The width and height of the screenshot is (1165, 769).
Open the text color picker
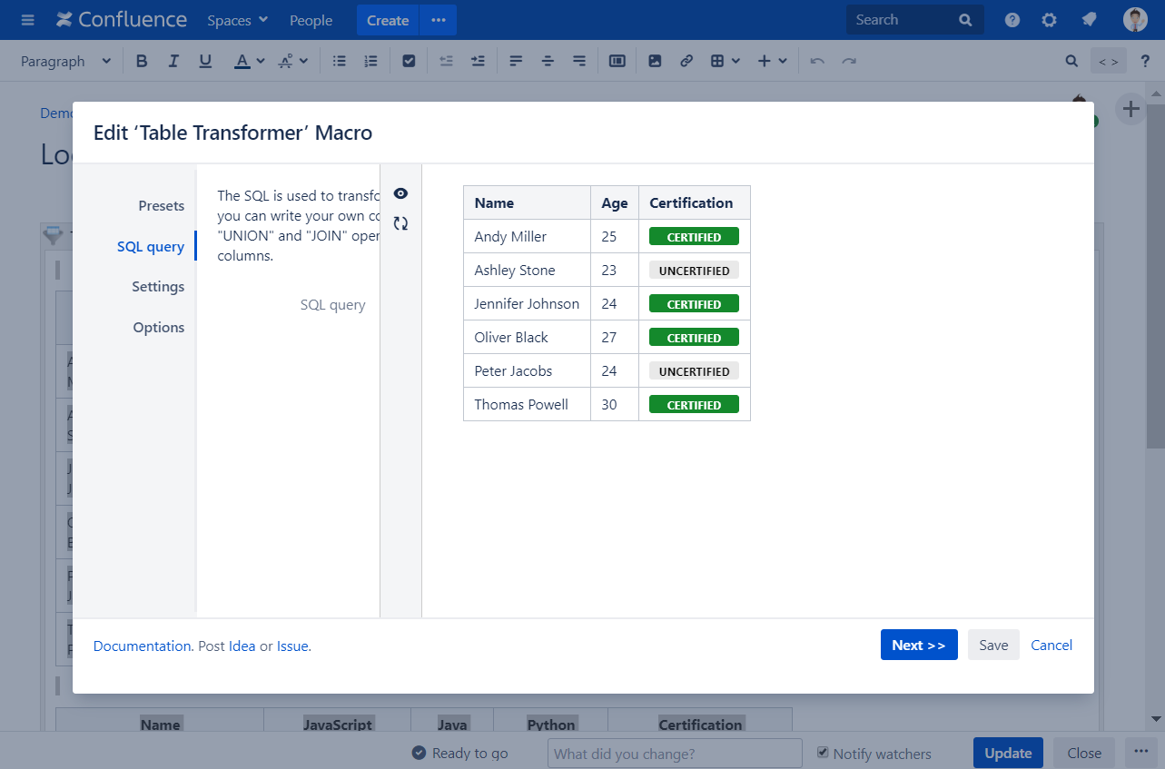(x=249, y=61)
